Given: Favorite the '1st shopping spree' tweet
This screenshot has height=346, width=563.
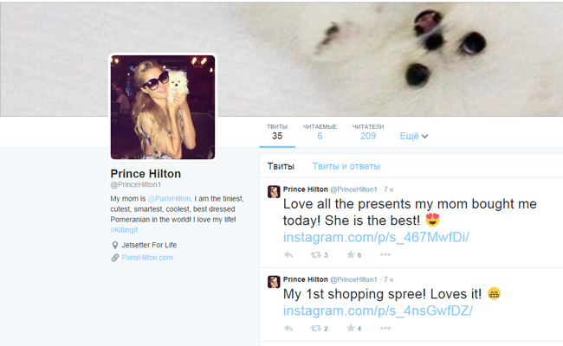Looking at the screenshot, I should pyautogui.click(x=353, y=329).
